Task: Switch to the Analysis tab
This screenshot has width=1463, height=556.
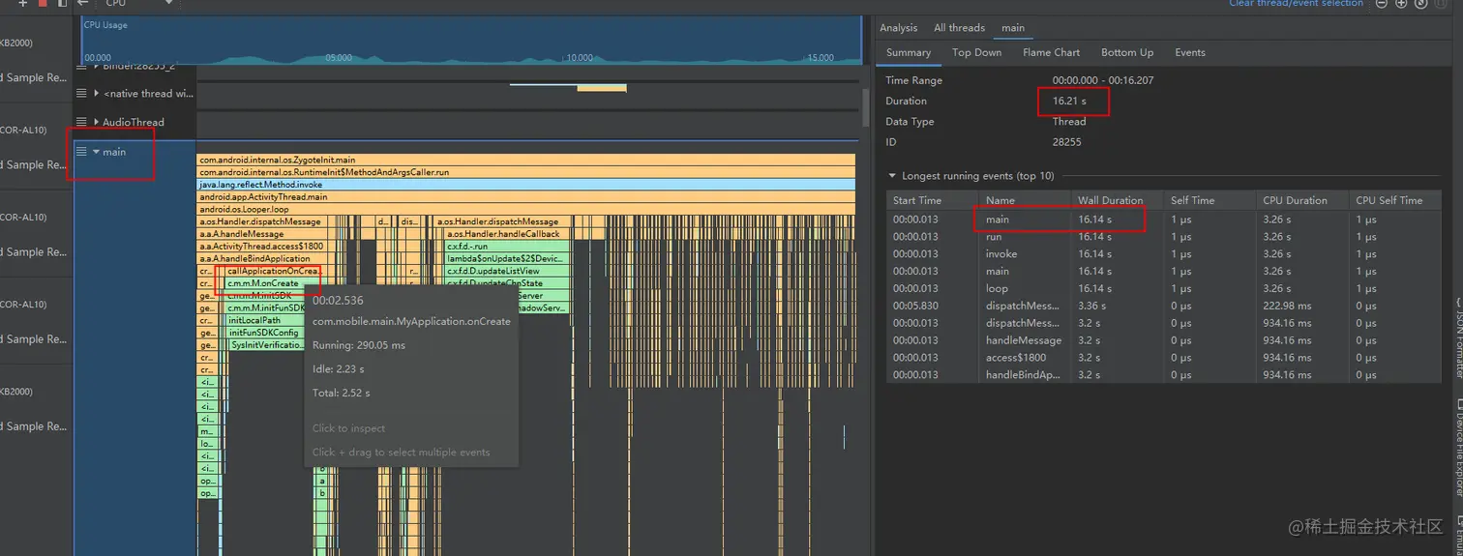Action: [898, 28]
